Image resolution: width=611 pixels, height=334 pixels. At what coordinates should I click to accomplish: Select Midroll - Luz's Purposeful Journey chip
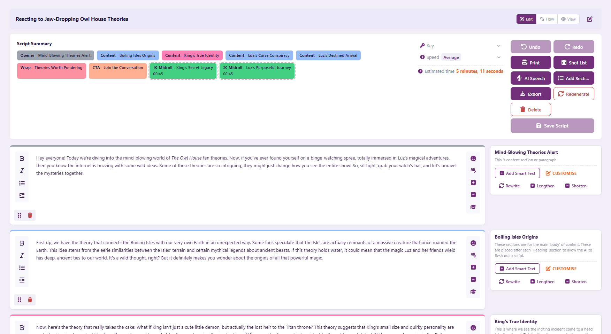[257, 71]
